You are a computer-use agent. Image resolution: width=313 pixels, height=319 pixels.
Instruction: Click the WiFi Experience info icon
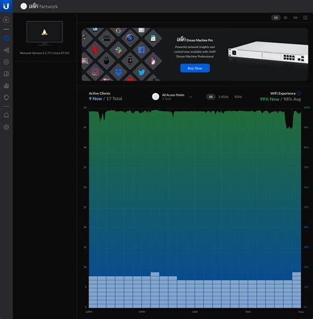click(298, 94)
